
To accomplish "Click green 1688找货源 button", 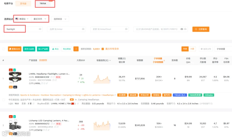I will 195,95.
